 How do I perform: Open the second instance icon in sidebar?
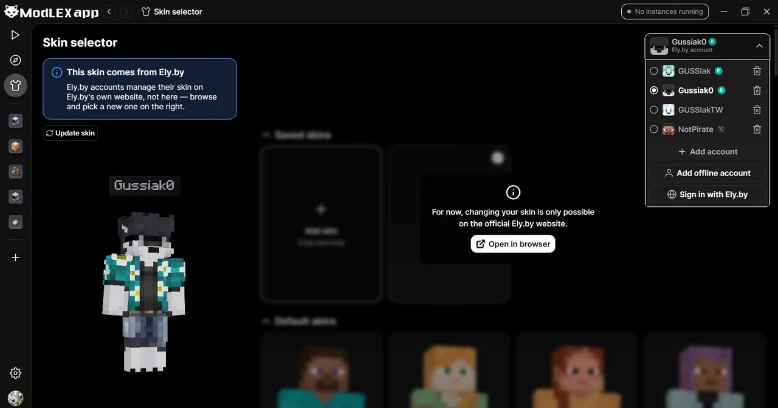coord(16,146)
